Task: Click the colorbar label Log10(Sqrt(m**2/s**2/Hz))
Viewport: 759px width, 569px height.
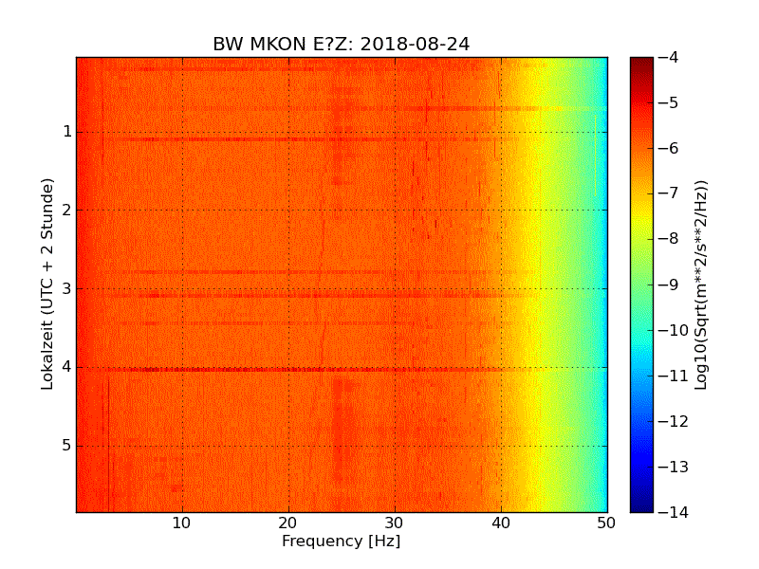Action: click(x=701, y=285)
